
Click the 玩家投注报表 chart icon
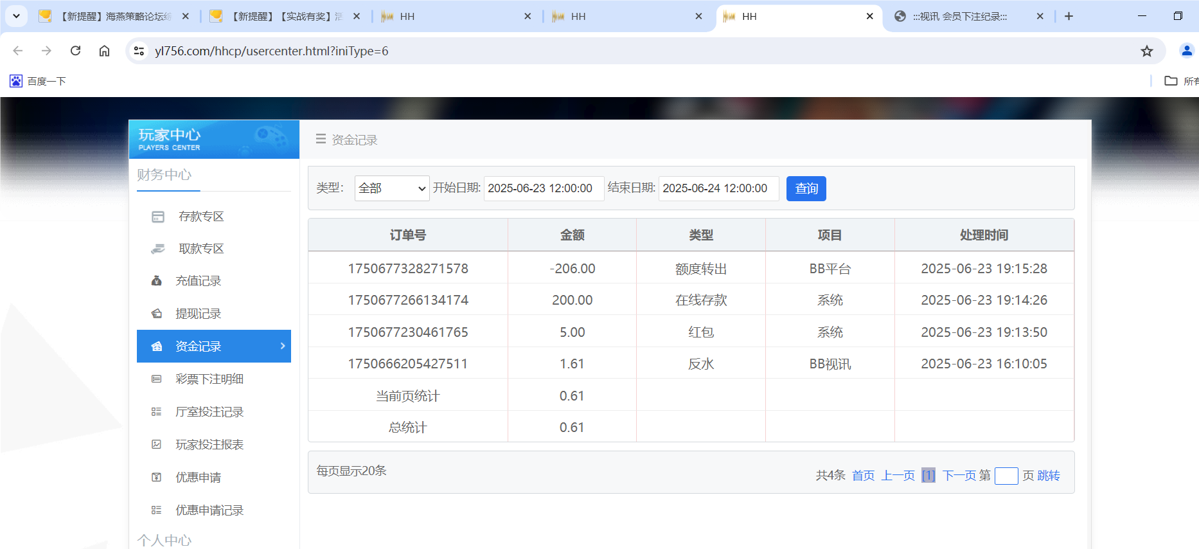point(156,445)
